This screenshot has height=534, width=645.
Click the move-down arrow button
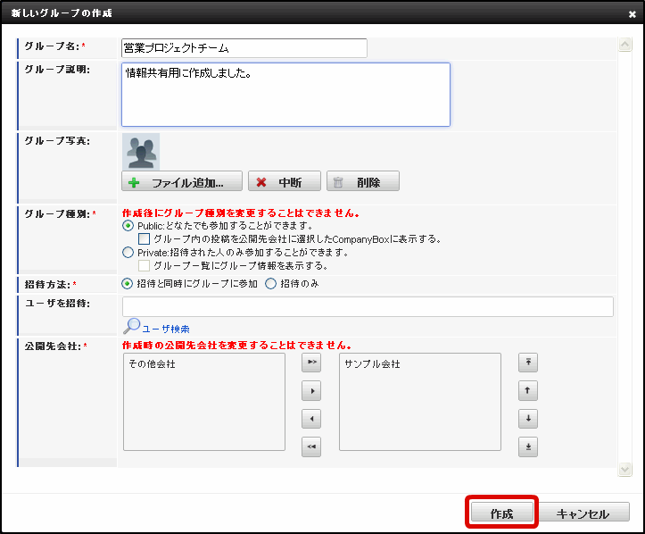tap(528, 419)
